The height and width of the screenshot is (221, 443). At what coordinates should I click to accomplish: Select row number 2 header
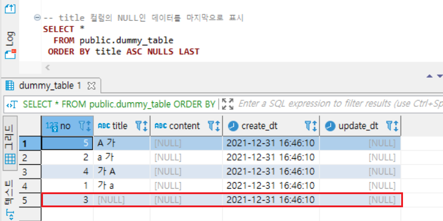[x=30, y=158]
